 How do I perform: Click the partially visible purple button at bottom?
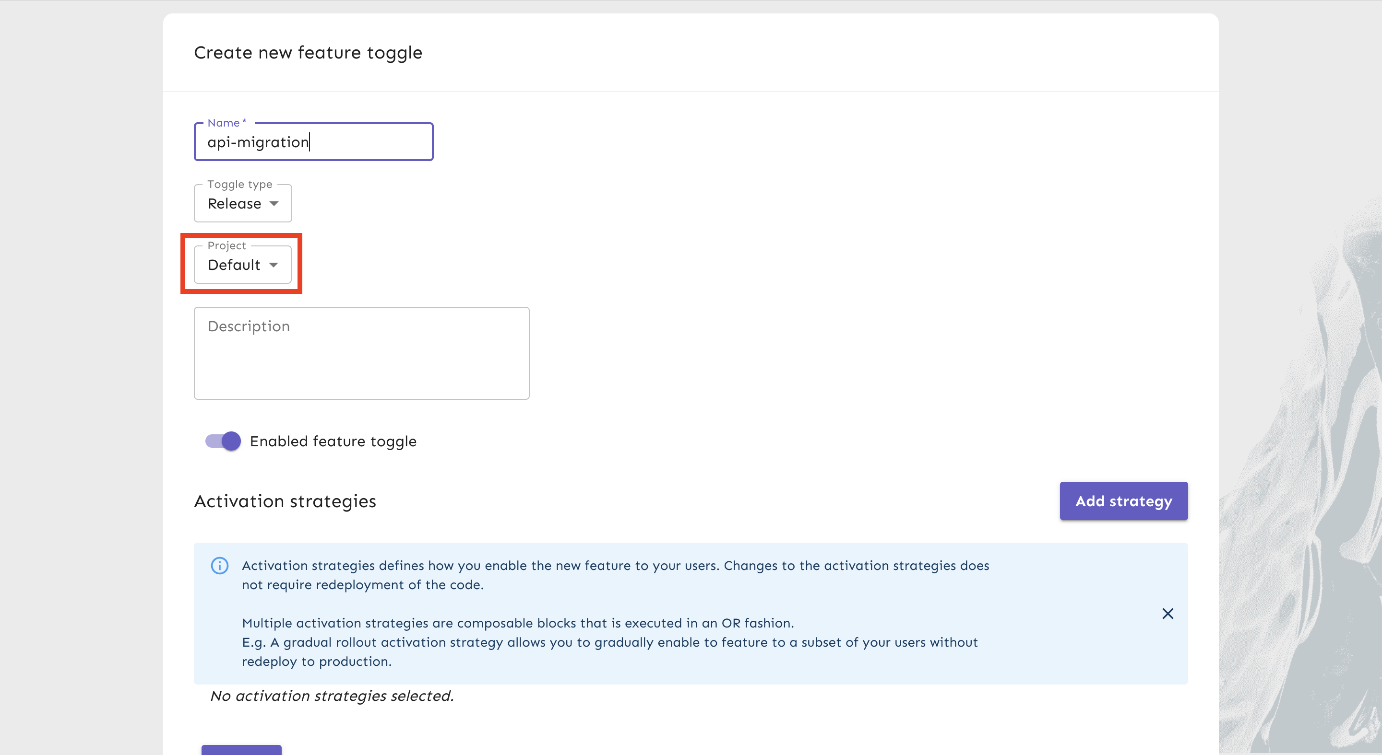241,750
